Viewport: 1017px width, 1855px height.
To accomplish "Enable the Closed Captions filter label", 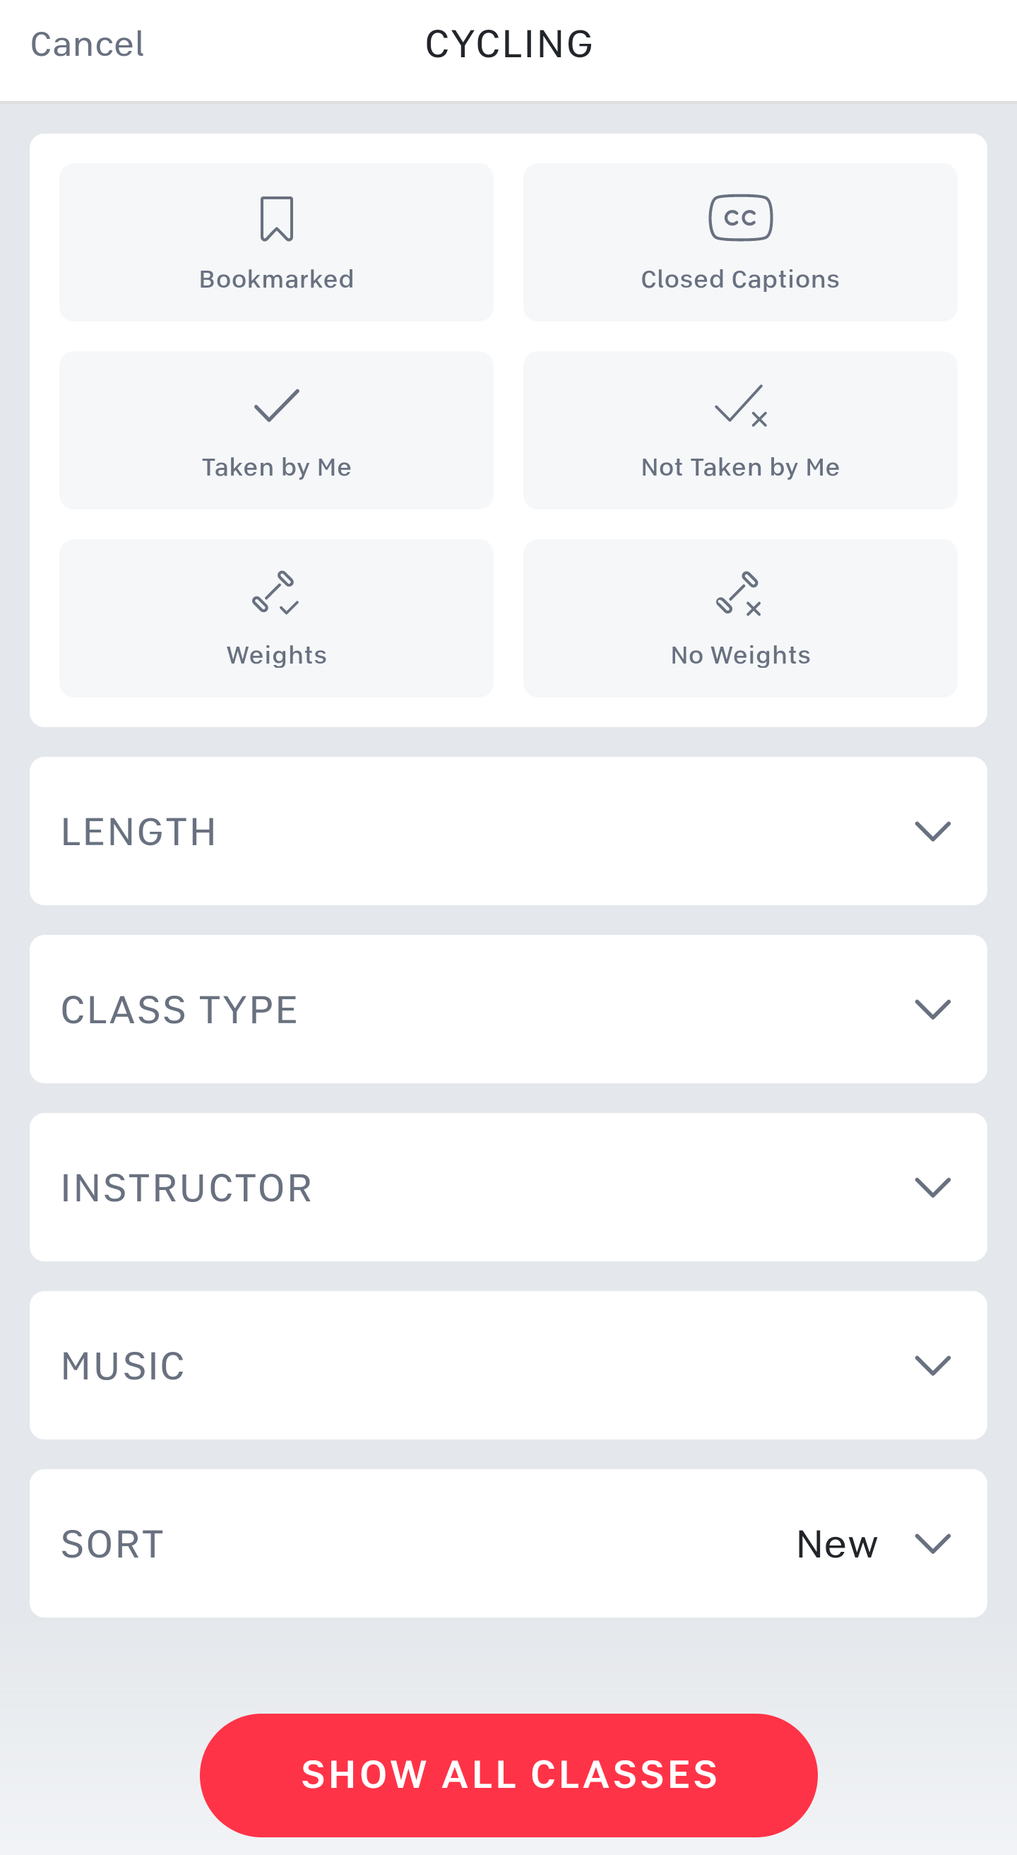I will click(x=740, y=279).
